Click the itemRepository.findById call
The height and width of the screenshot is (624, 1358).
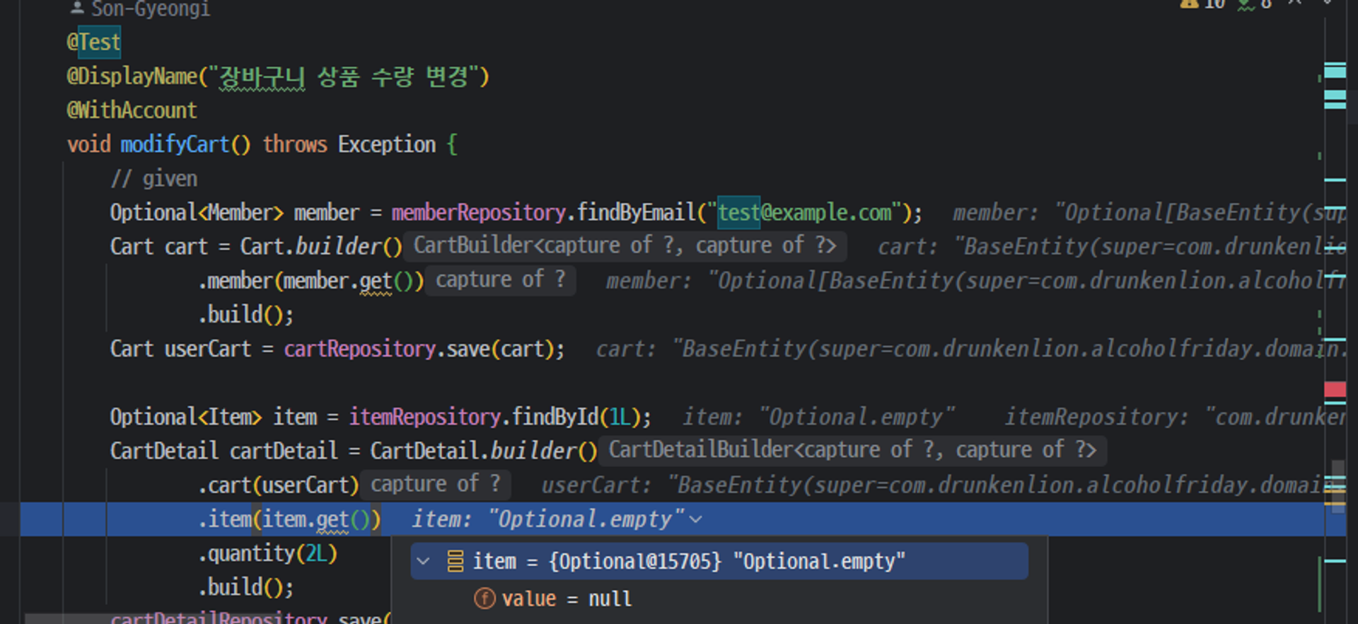(x=499, y=417)
